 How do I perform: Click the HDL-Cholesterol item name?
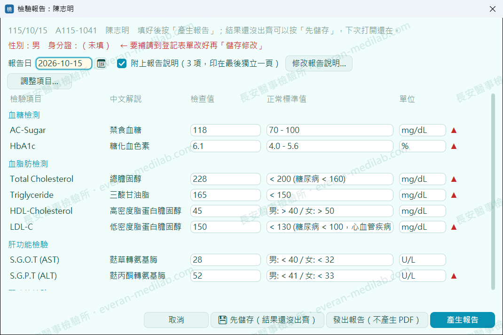pyautogui.click(x=41, y=211)
